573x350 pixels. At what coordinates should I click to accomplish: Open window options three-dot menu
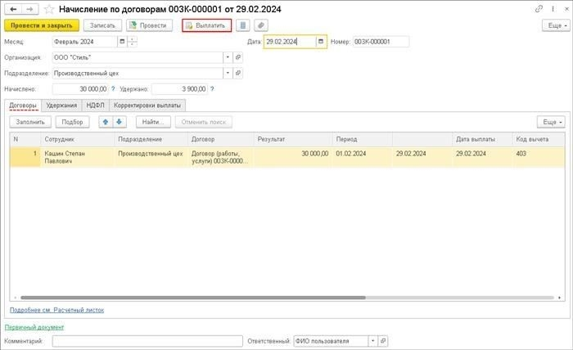point(553,9)
